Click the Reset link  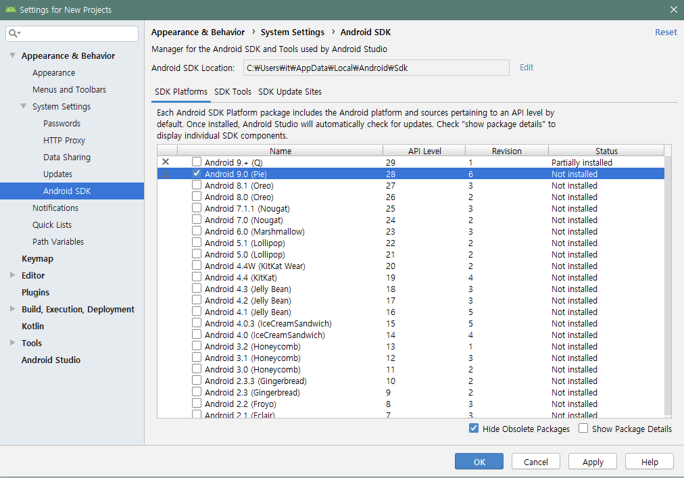[666, 32]
